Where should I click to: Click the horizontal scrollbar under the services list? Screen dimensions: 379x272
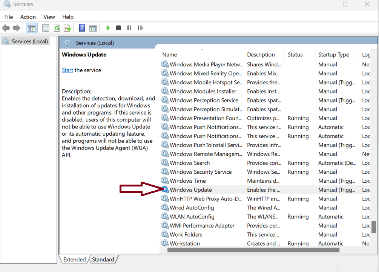click(253, 250)
